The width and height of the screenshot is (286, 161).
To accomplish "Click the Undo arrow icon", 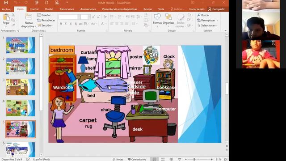I will (x=16, y=3).
